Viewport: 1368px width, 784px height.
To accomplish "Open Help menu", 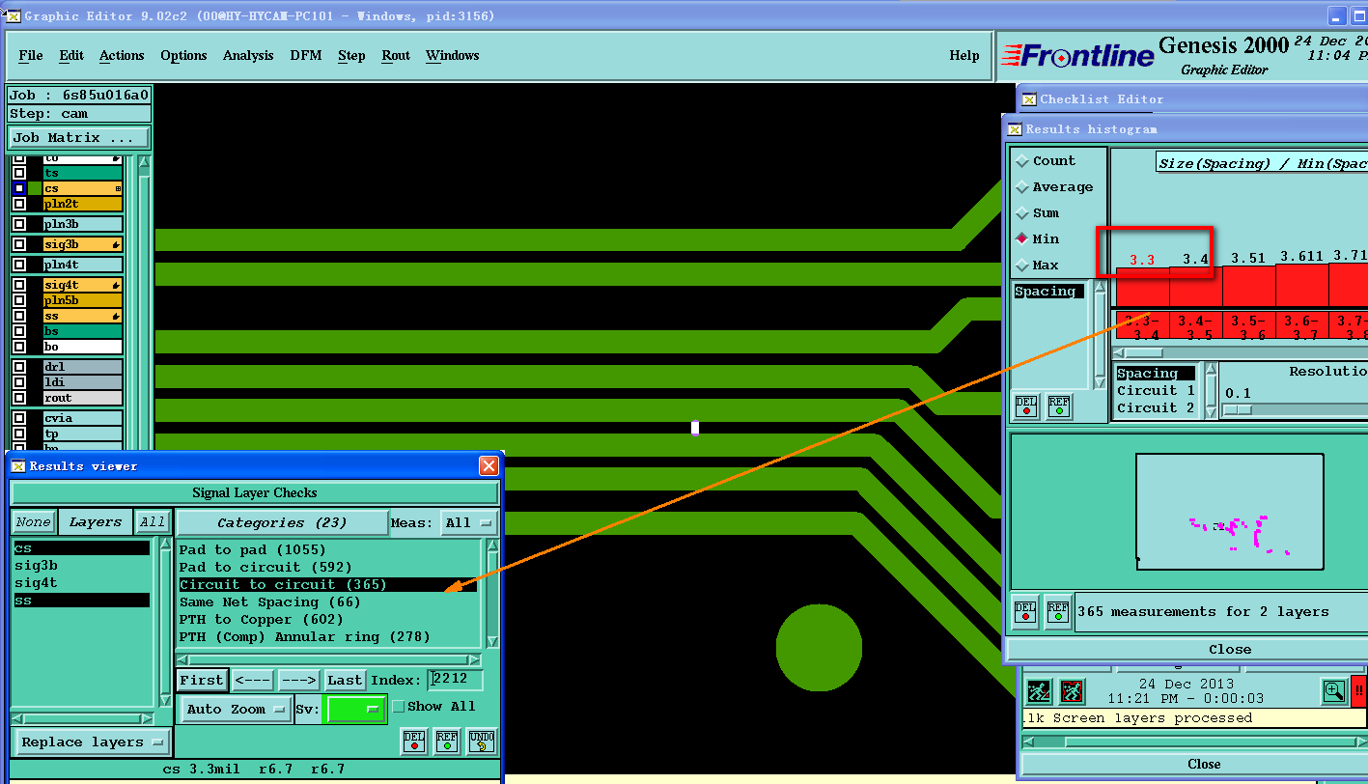I will 964,55.
